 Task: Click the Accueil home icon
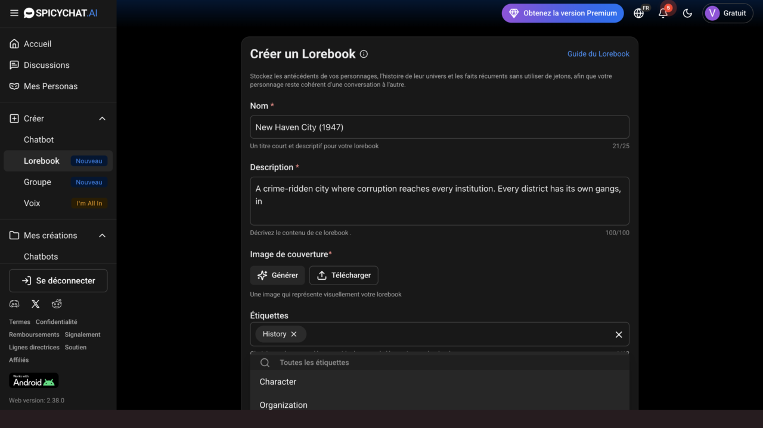(14, 44)
